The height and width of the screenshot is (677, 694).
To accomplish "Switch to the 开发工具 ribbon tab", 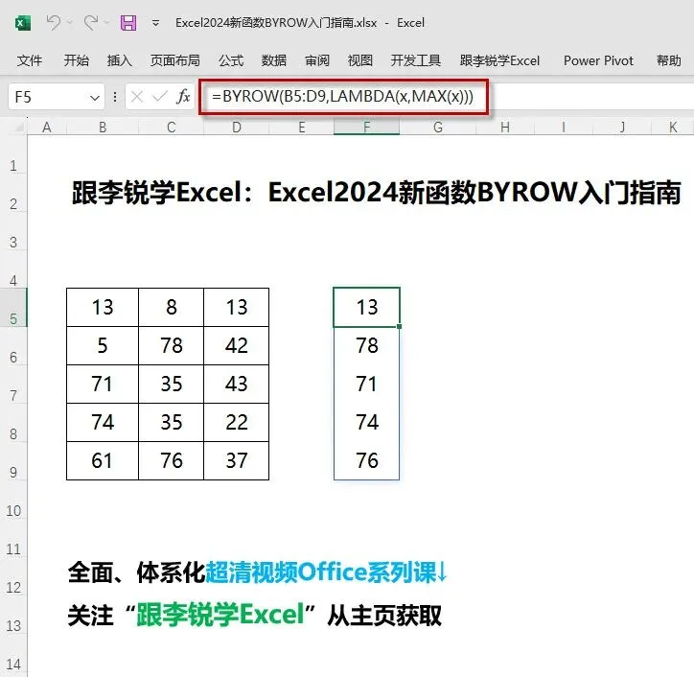I will [416, 60].
